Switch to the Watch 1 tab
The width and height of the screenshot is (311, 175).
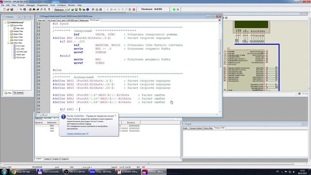39,159
